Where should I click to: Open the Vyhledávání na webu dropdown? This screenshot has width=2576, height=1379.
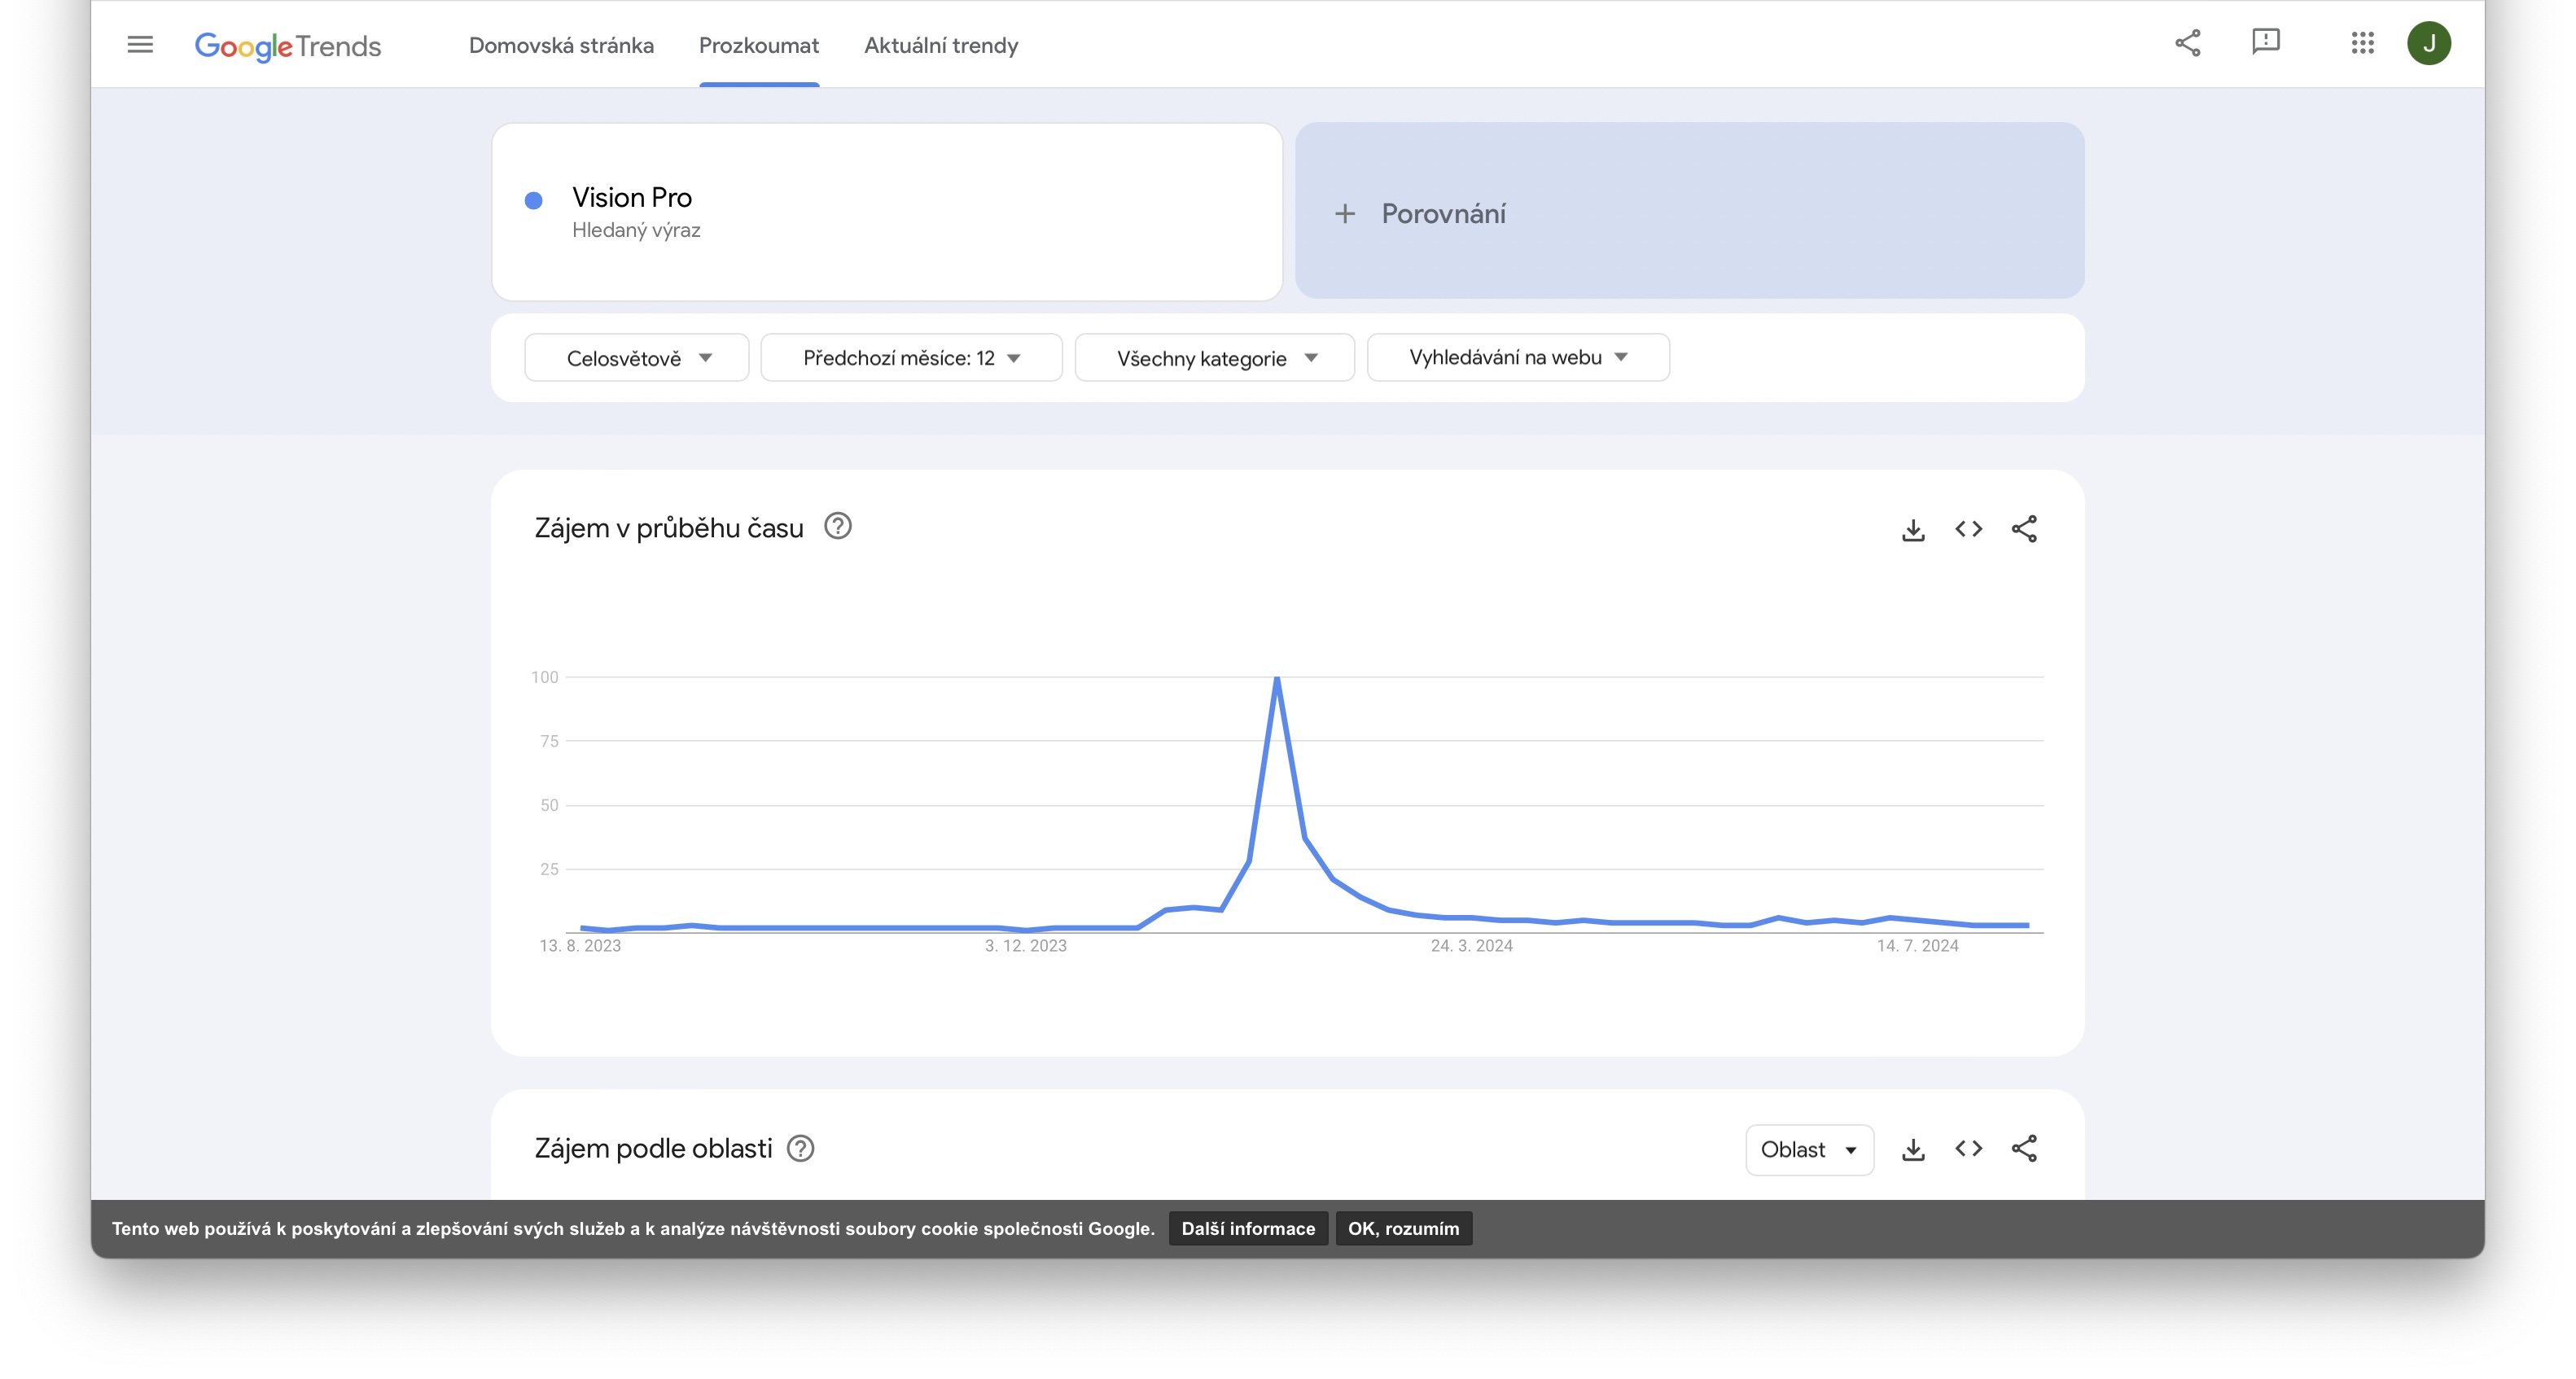pos(1517,358)
